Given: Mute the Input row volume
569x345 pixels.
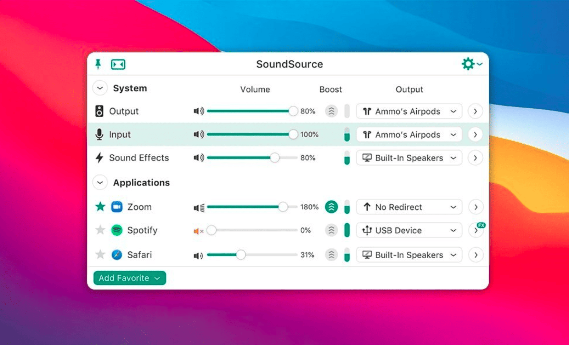Looking at the screenshot, I should point(199,134).
